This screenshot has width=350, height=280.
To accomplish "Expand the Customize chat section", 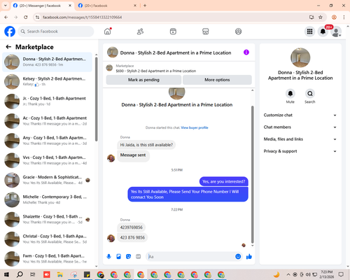I will (300, 115).
